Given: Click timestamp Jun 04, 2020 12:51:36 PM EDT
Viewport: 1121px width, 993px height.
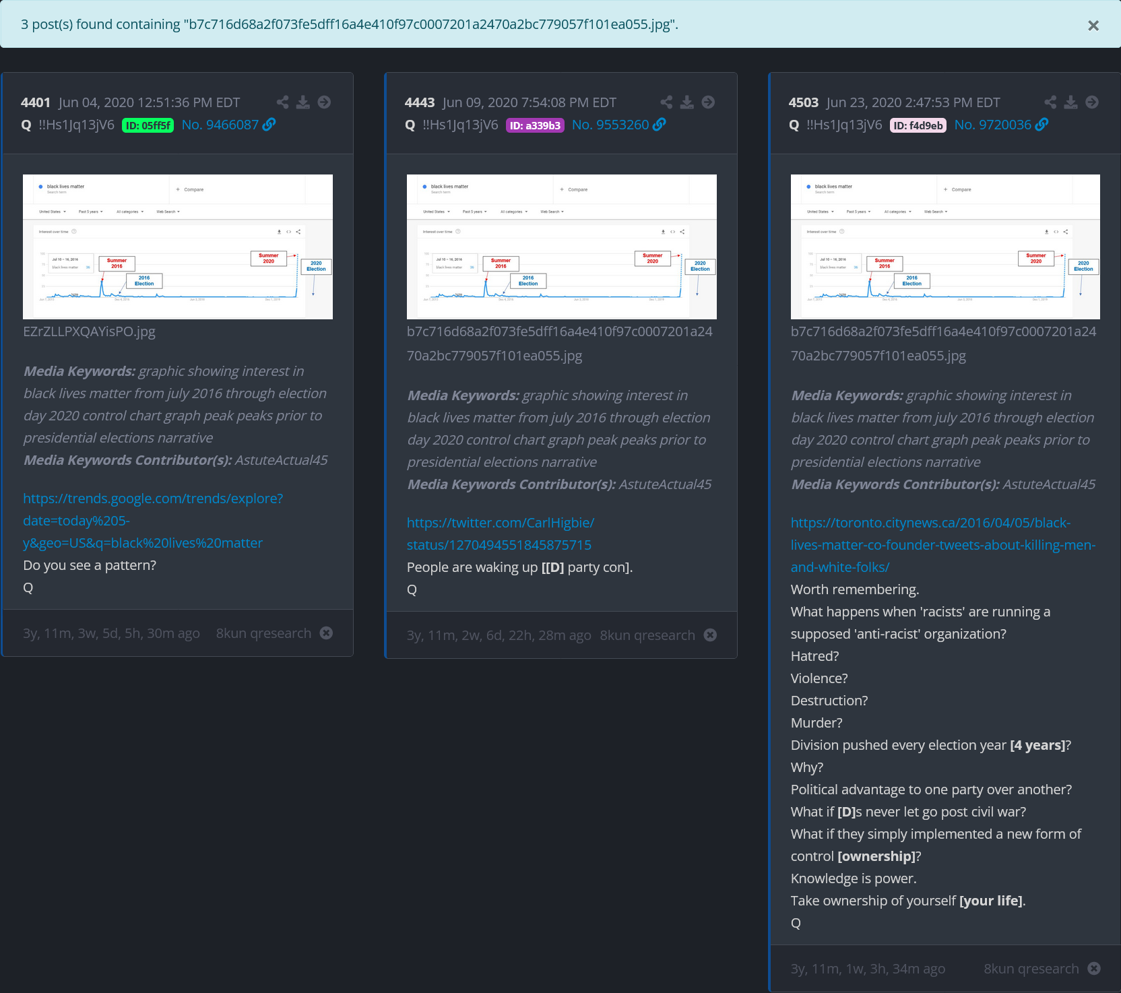Looking at the screenshot, I should click(149, 102).
